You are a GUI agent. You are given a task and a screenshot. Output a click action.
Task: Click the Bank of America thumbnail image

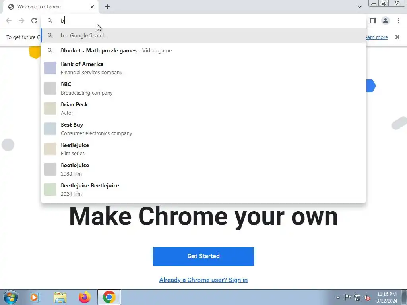(50, 68)
